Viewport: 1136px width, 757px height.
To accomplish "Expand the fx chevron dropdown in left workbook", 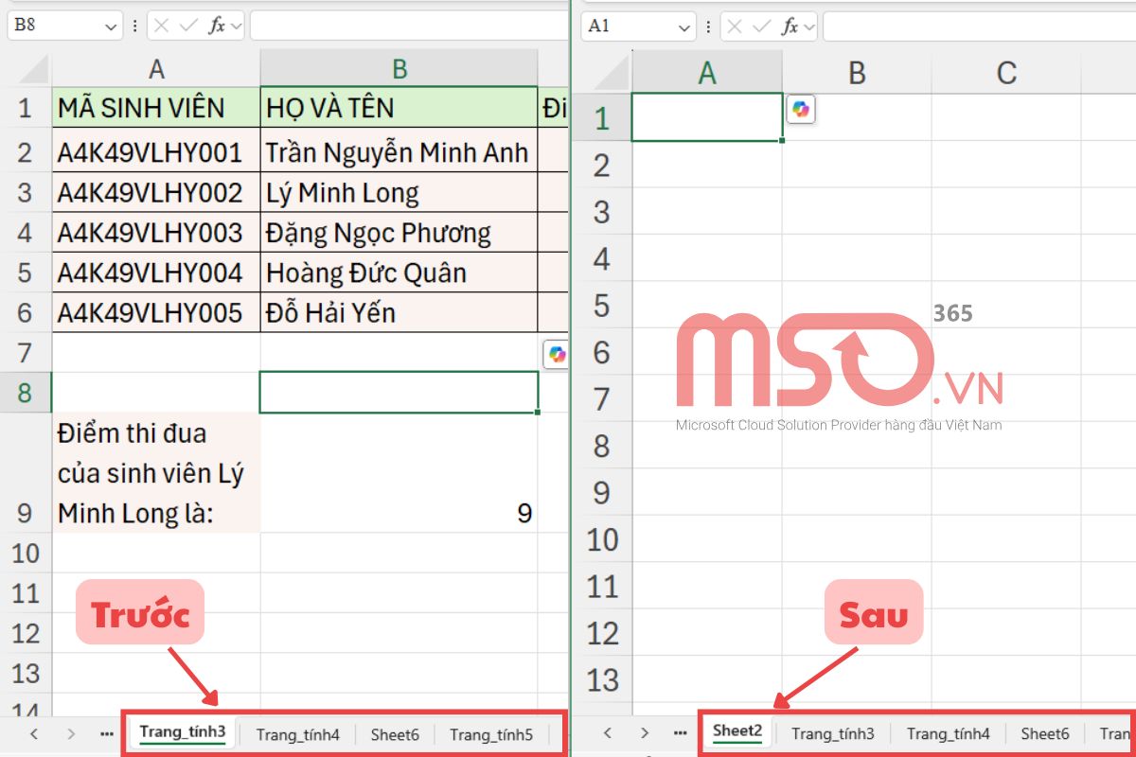I will point(236,26).
